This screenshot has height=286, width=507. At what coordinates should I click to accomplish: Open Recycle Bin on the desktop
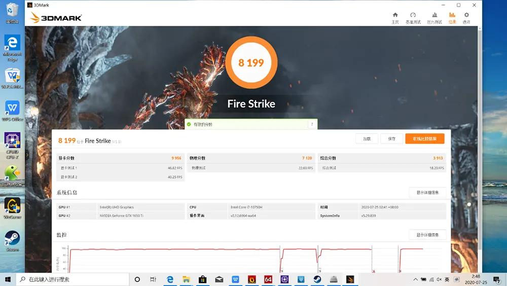point(12,13)
